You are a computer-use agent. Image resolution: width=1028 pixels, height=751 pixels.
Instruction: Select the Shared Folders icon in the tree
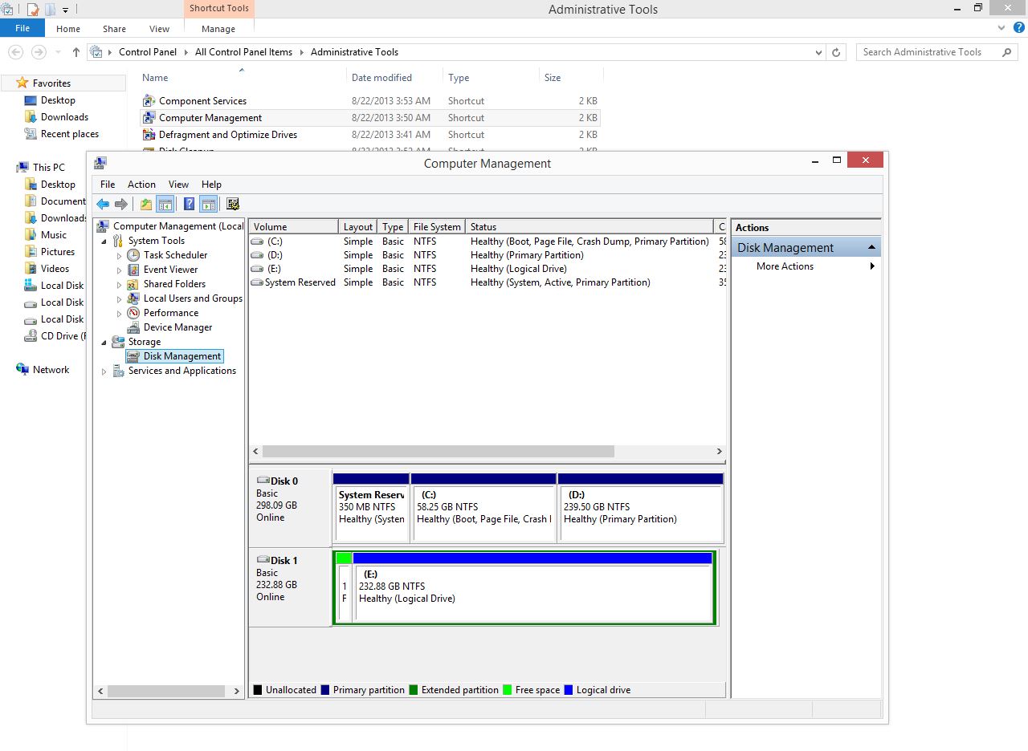coord(133,284)
